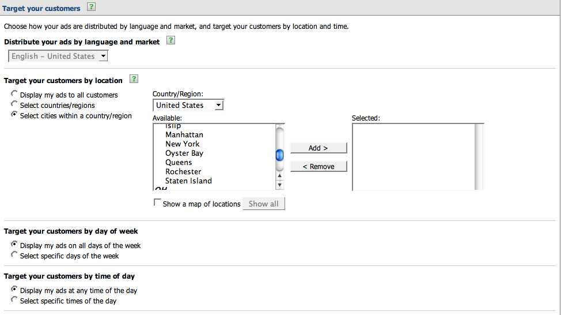Expand English – United States language dropdown
This screenshot has height=315, width=561.
click(x=58, y=56)
